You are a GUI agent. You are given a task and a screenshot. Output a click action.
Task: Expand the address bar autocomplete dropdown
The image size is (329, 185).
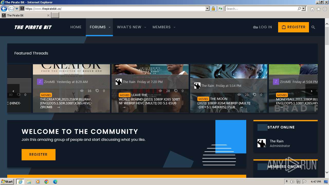(207, 8)
